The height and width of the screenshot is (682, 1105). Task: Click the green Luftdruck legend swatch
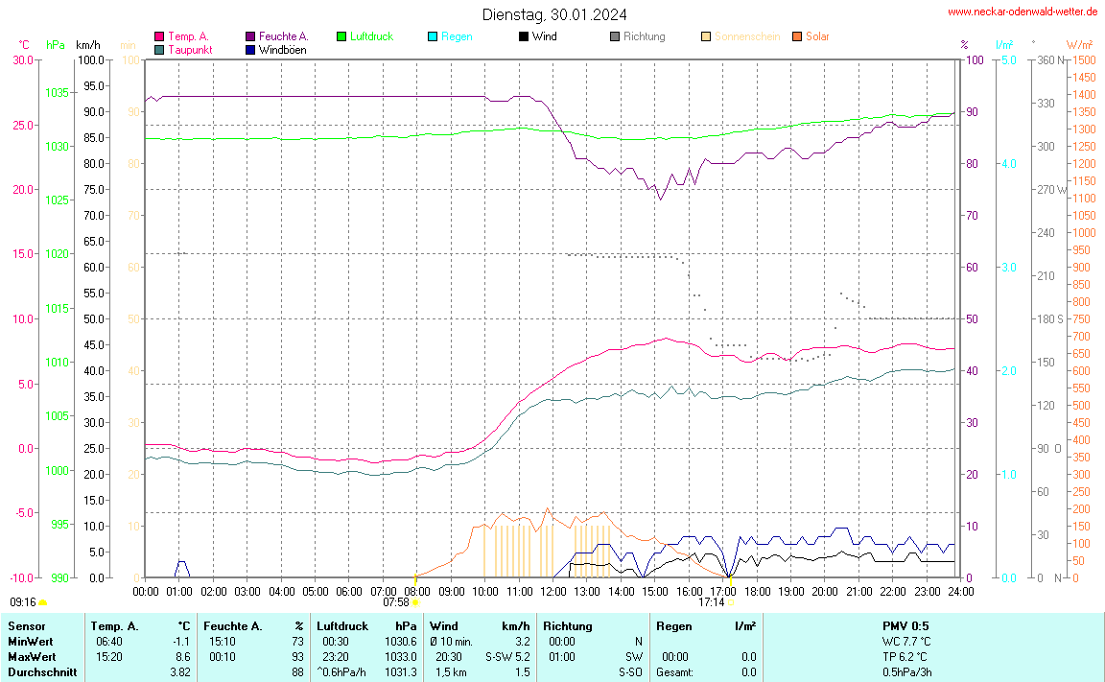pos(341,36)
